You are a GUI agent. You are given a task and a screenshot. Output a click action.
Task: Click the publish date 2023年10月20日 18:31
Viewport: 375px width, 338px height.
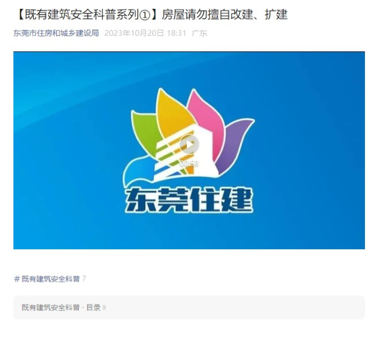point(145,33)
